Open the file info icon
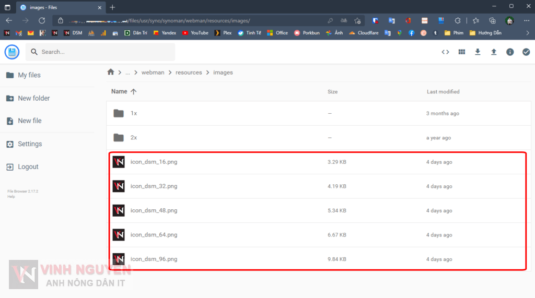Image resolution: width=535 pixels, height=298 pixels. pos(510,52)
